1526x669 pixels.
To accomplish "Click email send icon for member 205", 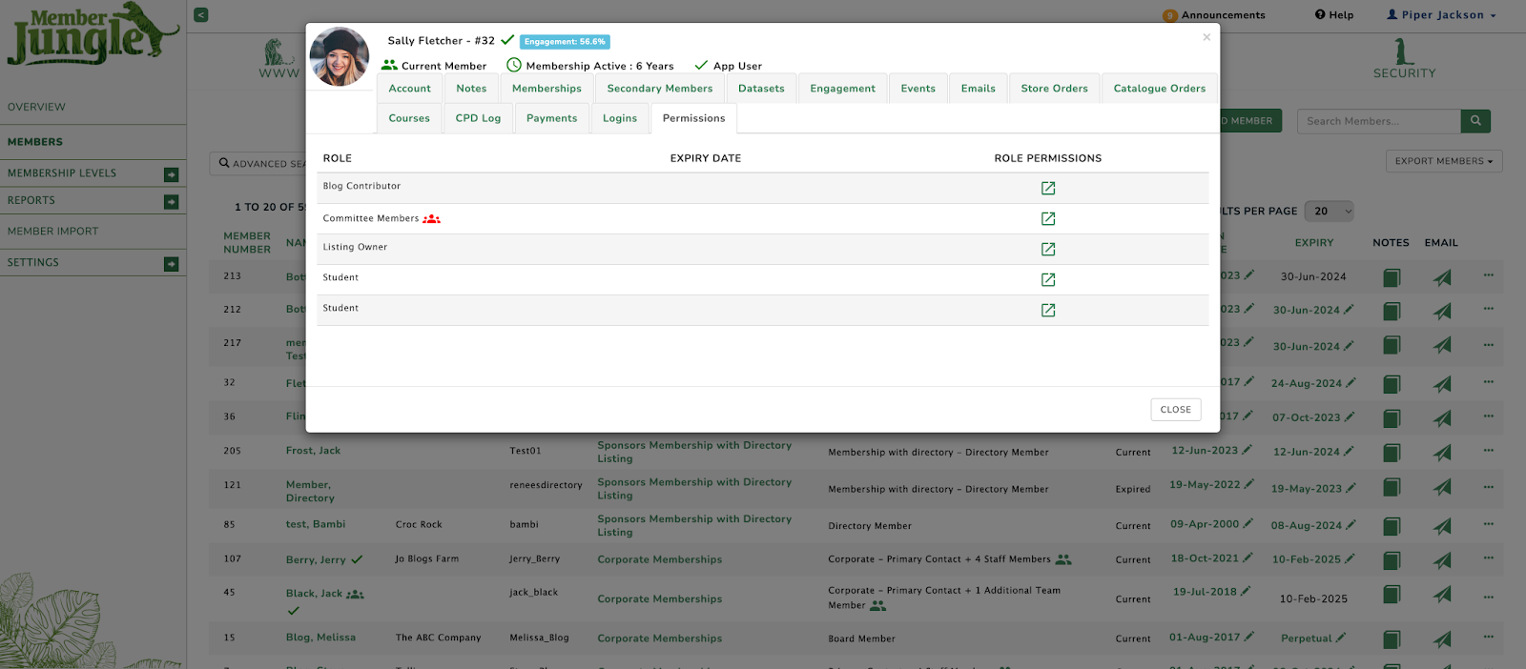I will point(1442,452).
